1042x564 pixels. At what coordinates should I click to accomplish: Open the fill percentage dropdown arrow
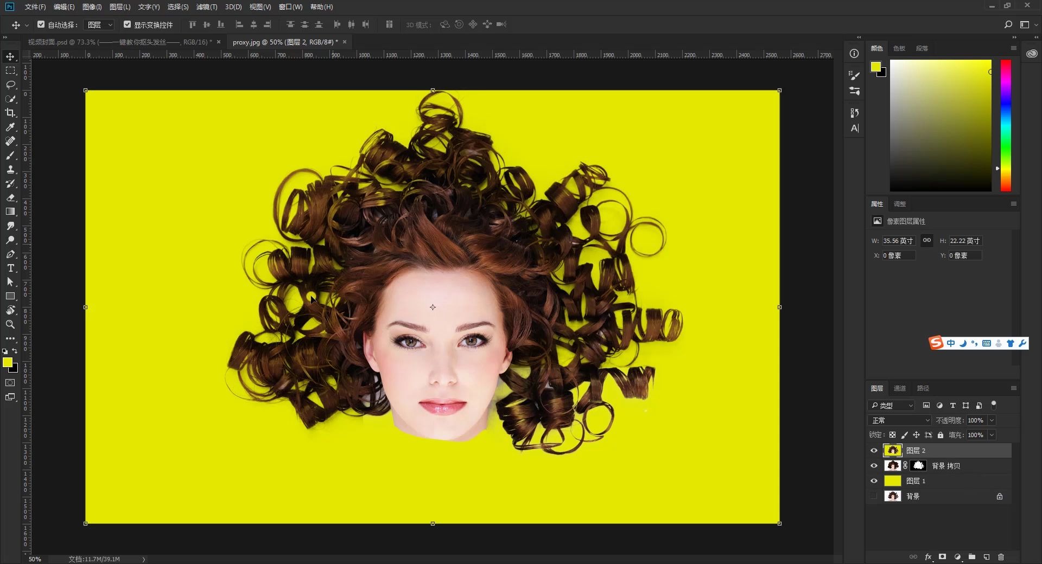pos(992,435)
